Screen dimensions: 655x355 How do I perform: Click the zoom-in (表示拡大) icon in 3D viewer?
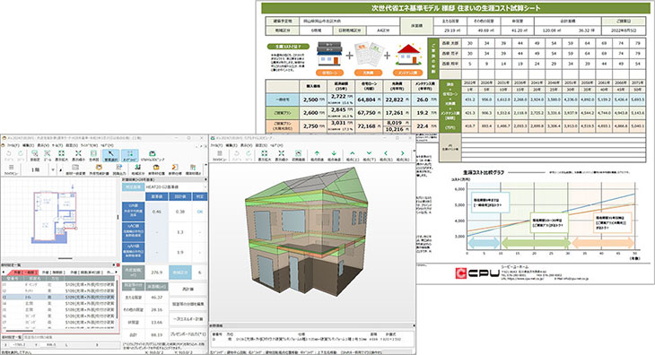pos(264,155)
